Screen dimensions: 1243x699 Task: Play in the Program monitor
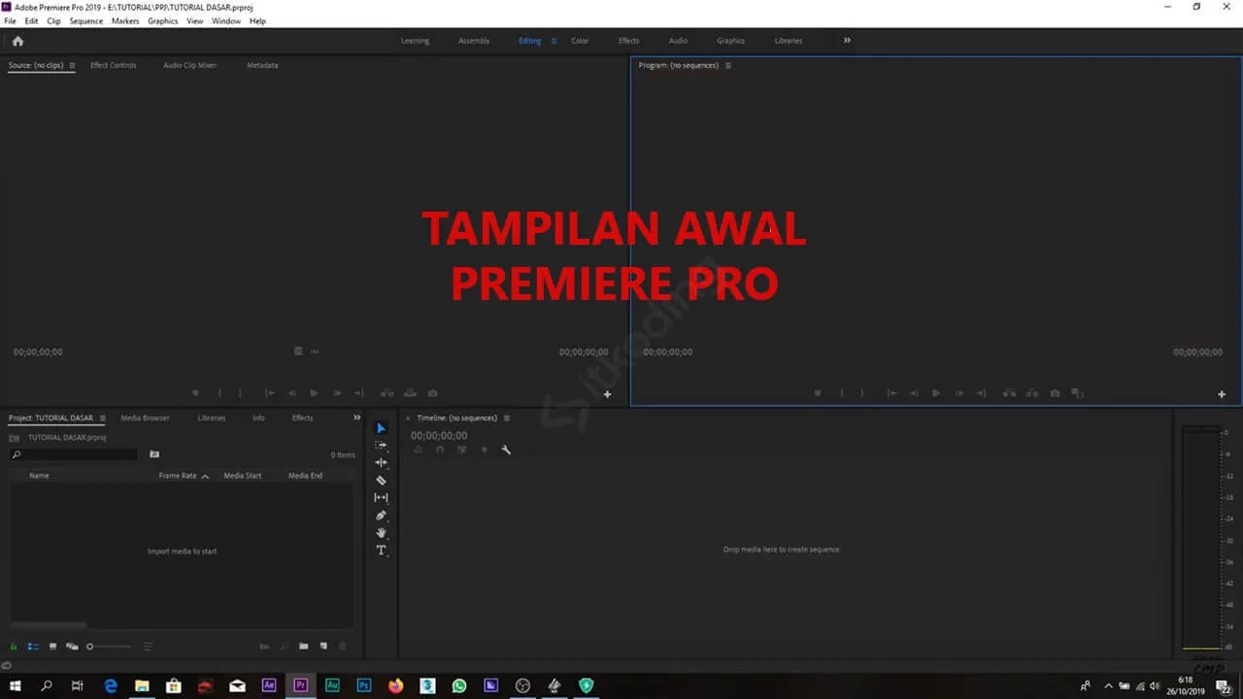pyautogui.click(x=936, y=393)
